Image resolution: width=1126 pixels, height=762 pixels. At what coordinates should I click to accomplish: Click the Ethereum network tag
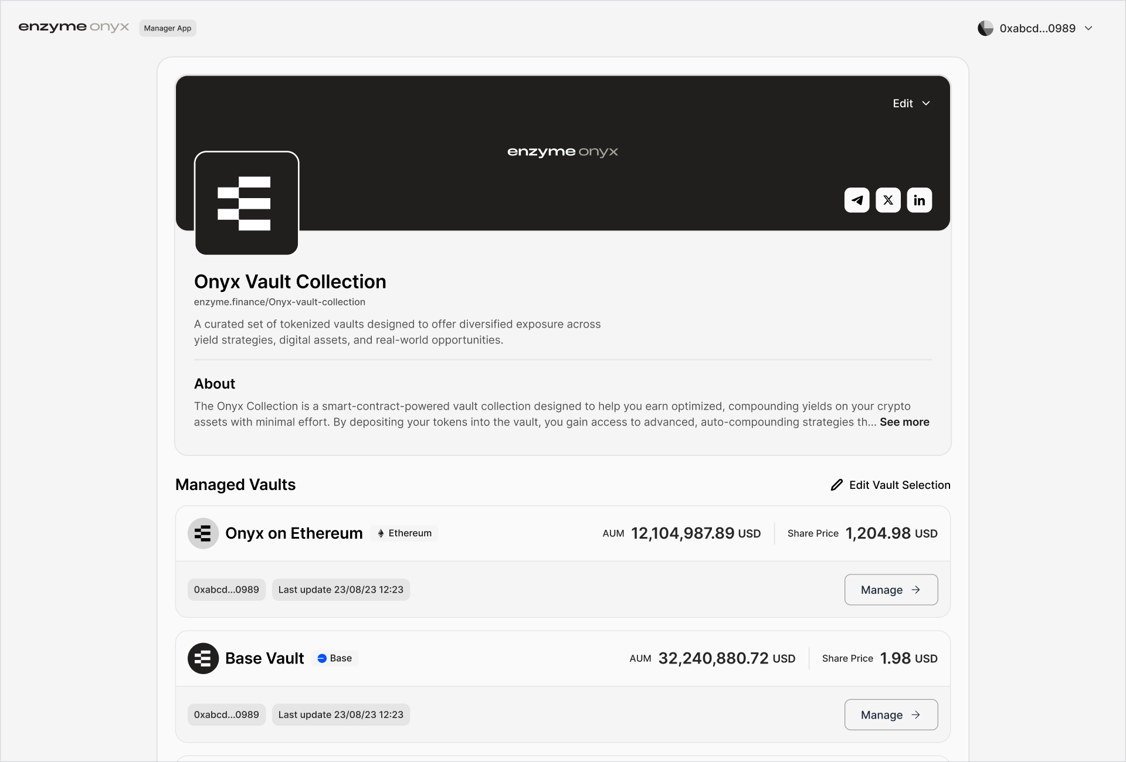404,533
